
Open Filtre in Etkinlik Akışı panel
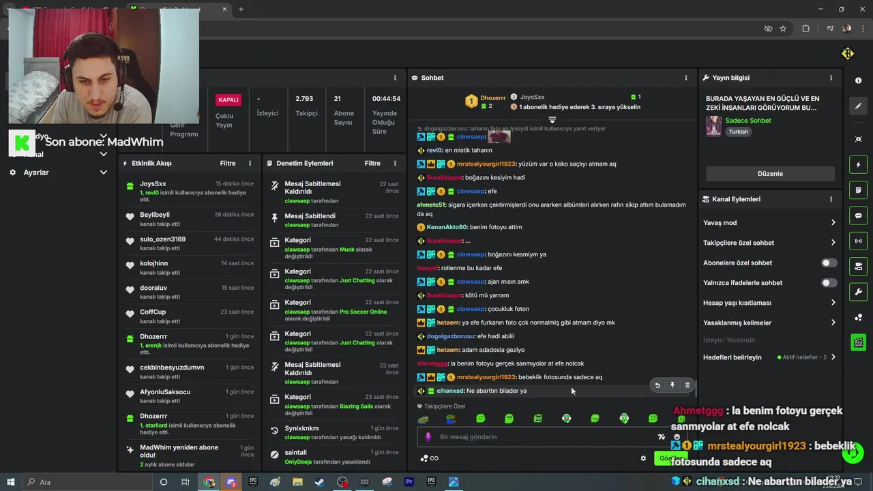228,164
